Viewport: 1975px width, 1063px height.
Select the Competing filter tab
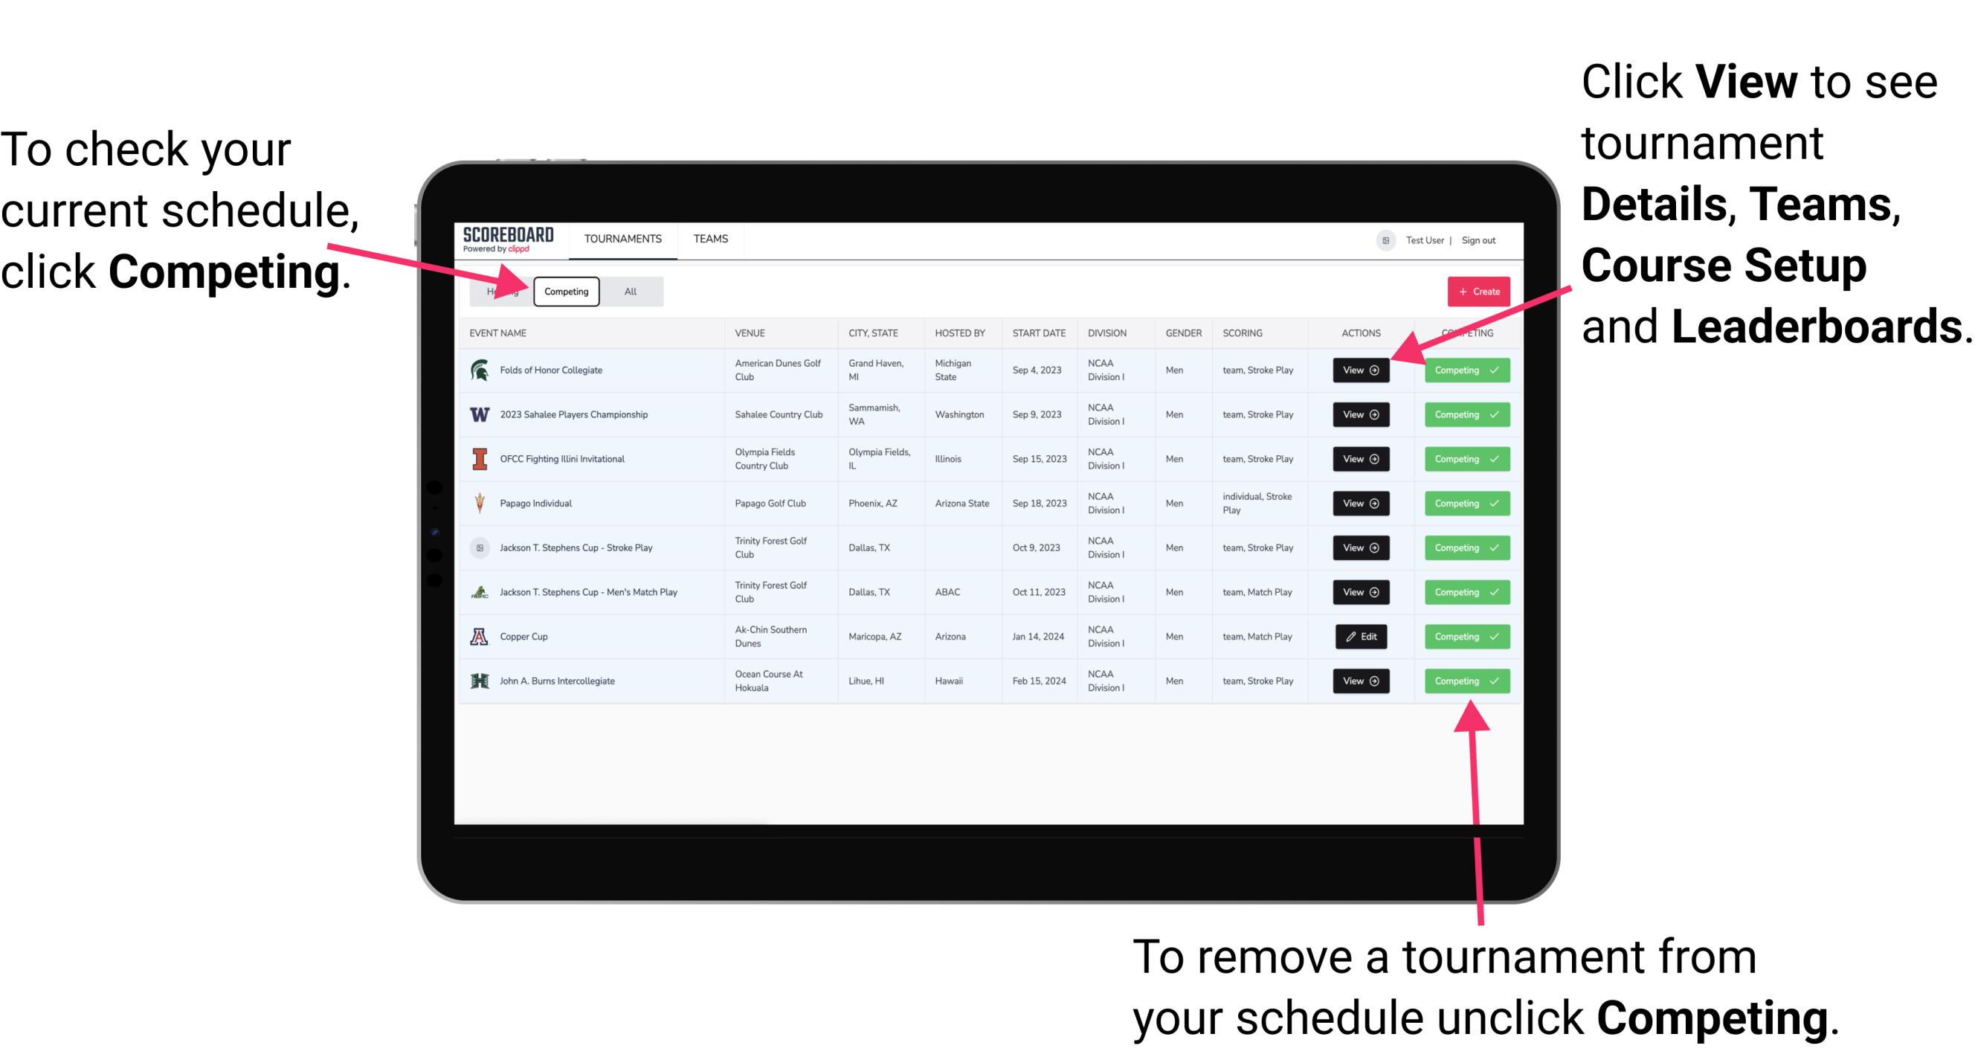tap(564, 291)
